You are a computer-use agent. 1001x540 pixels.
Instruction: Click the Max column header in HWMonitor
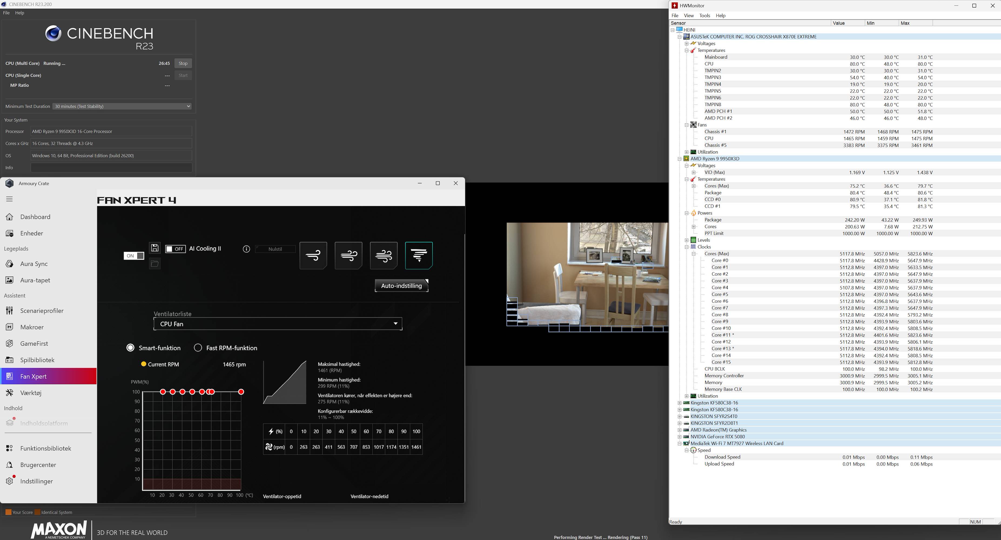915,23
